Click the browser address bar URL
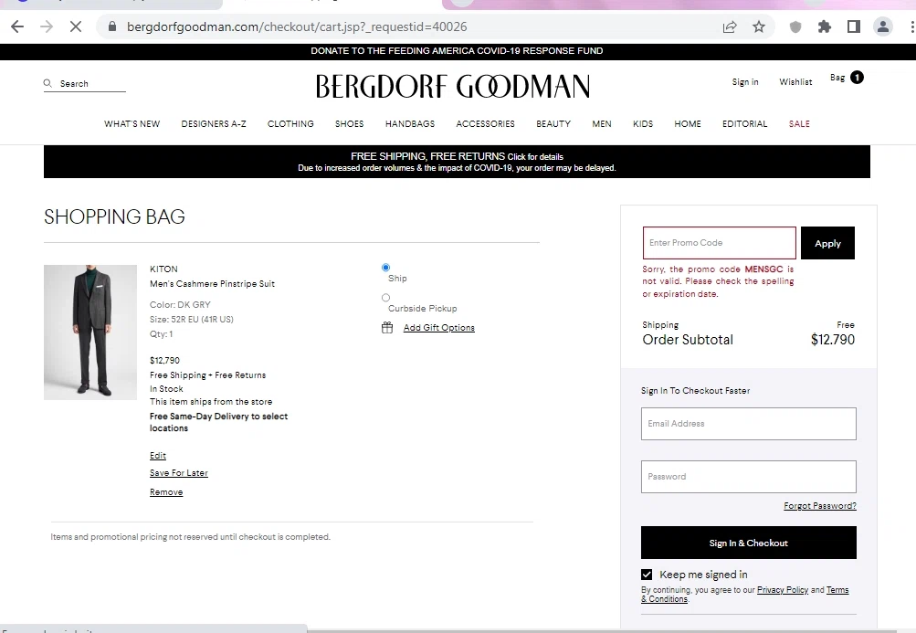The image size is (916, 633). click(x=297, y=26)
